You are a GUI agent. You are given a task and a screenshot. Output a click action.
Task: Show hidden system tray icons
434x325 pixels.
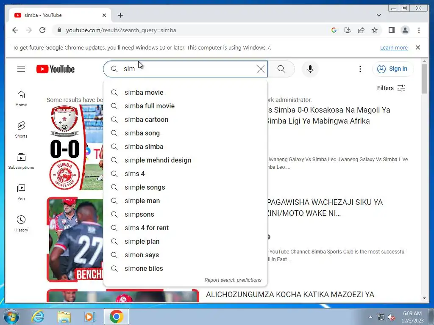pos(370,317)
